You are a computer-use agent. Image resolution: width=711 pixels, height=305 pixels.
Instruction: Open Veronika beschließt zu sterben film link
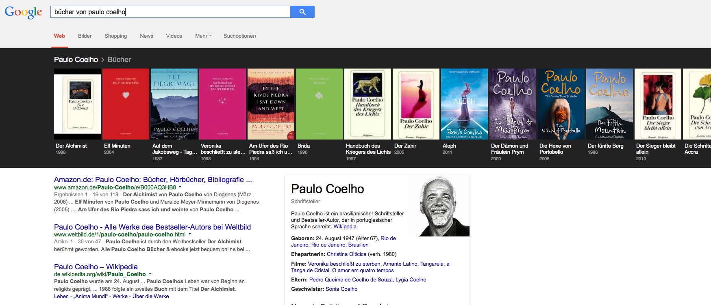[x=344, y=264]
